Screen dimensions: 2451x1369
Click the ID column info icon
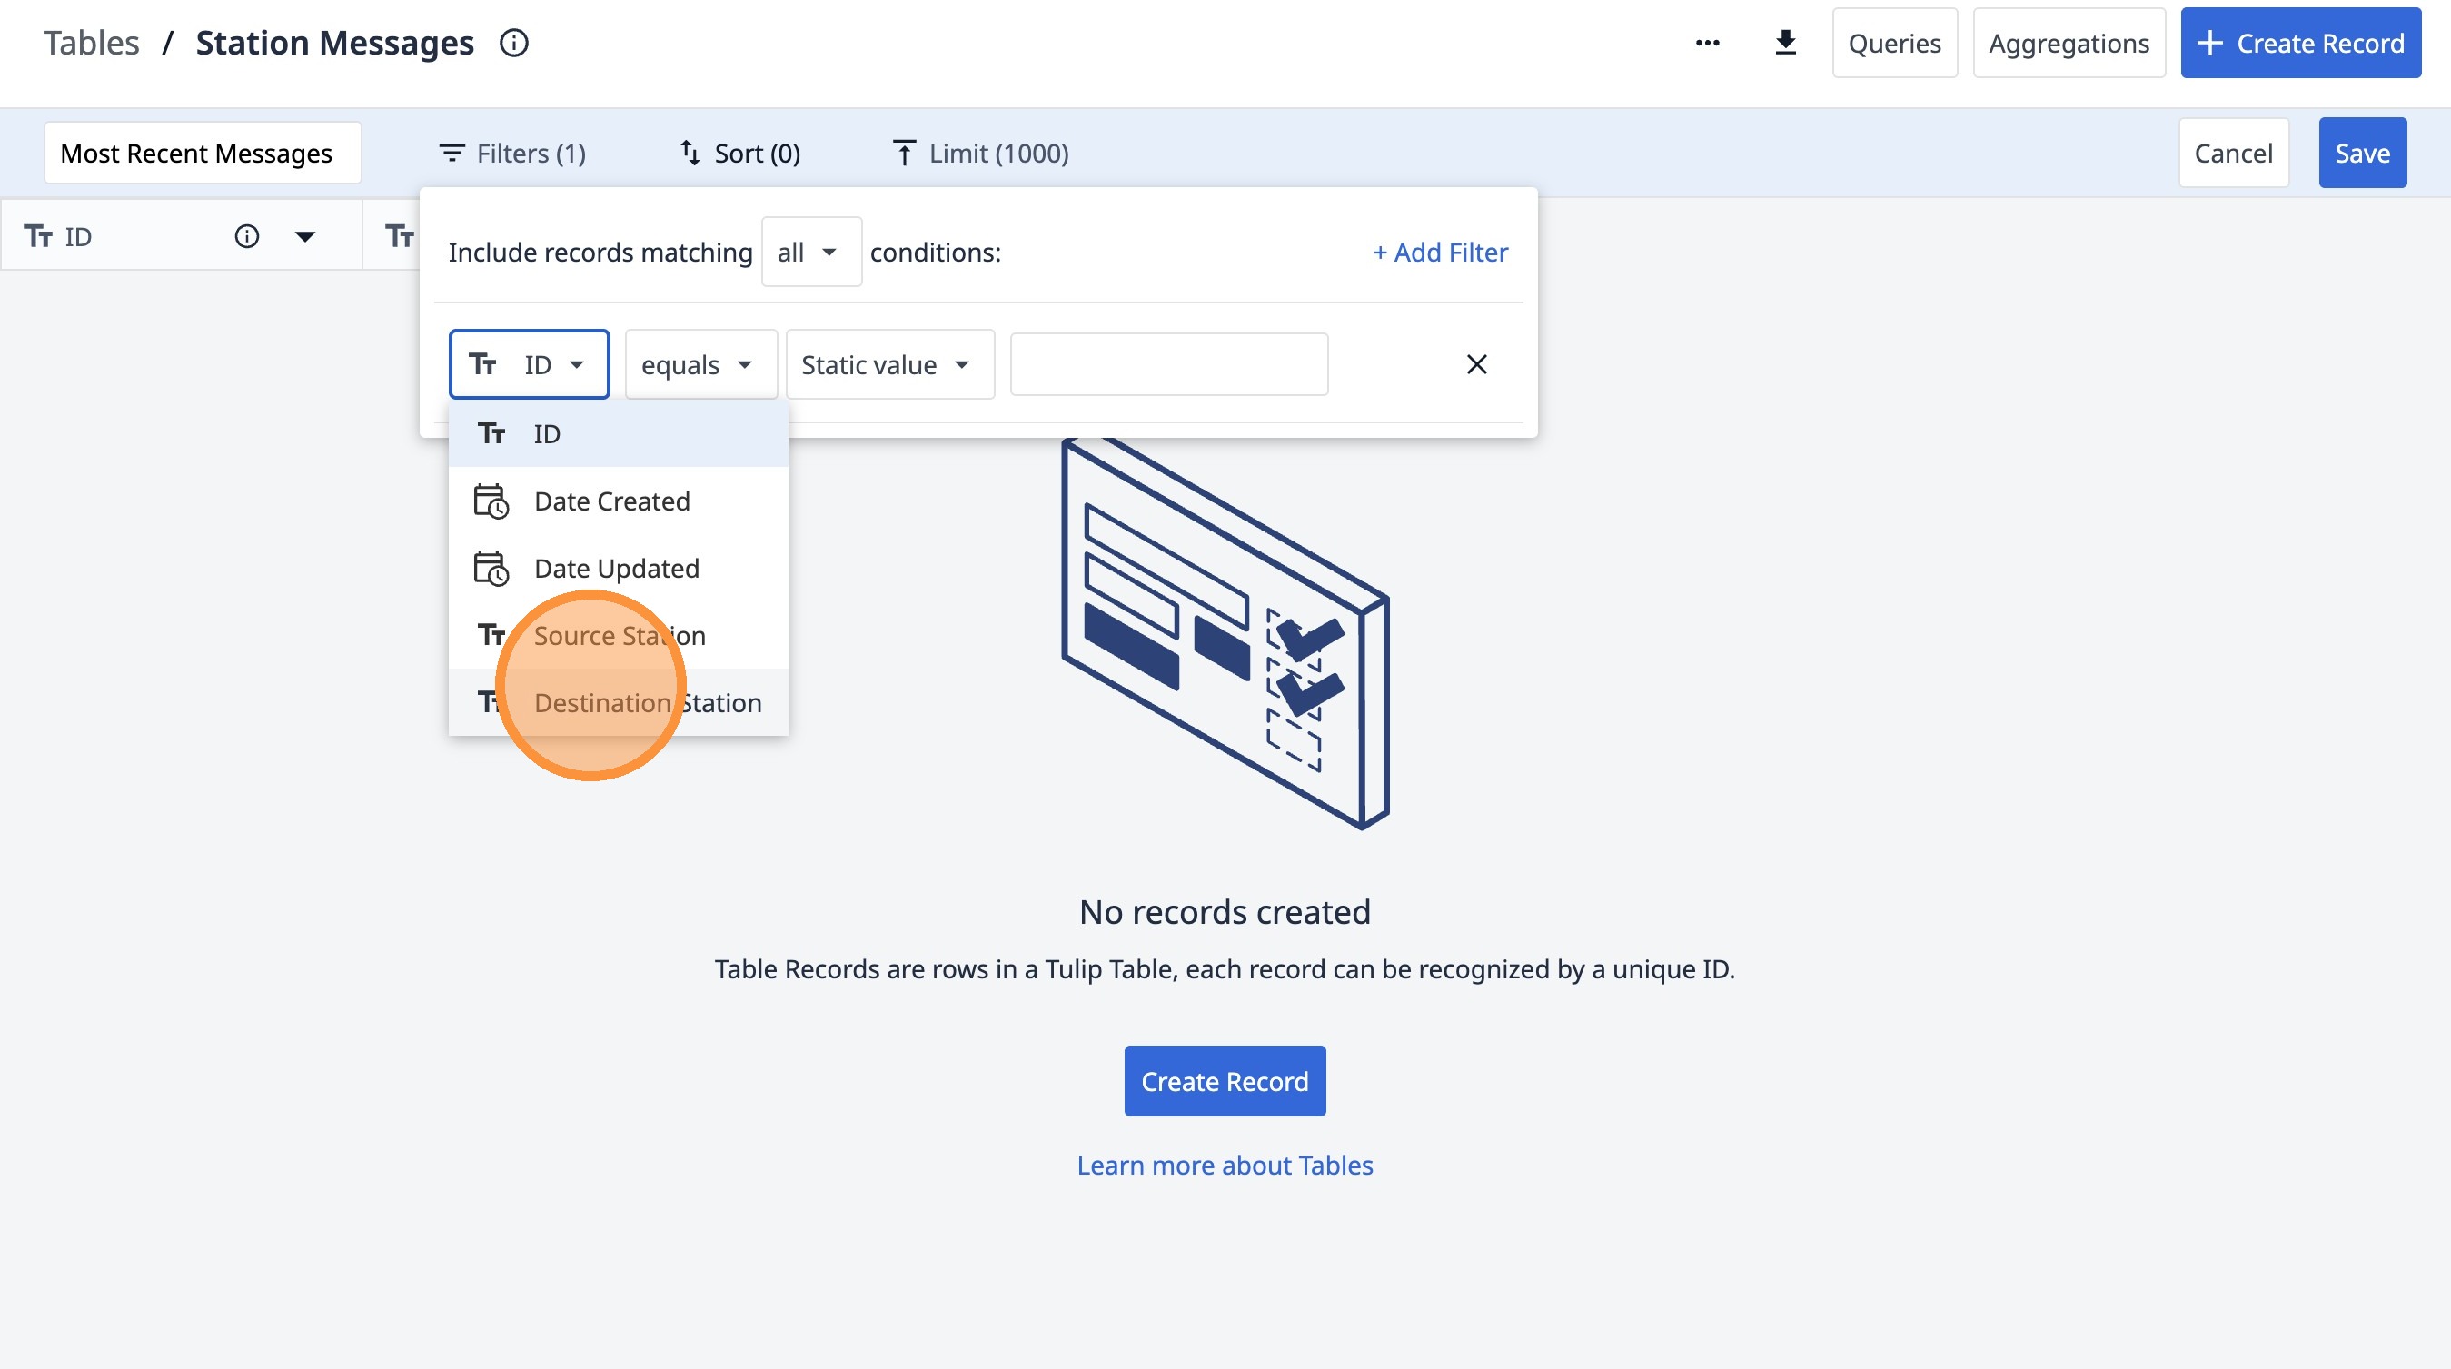(x=246, y=236)
